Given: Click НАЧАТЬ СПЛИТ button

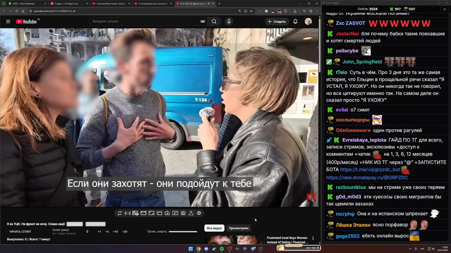Looking at the screenshot, I should (x=20, y=232).
